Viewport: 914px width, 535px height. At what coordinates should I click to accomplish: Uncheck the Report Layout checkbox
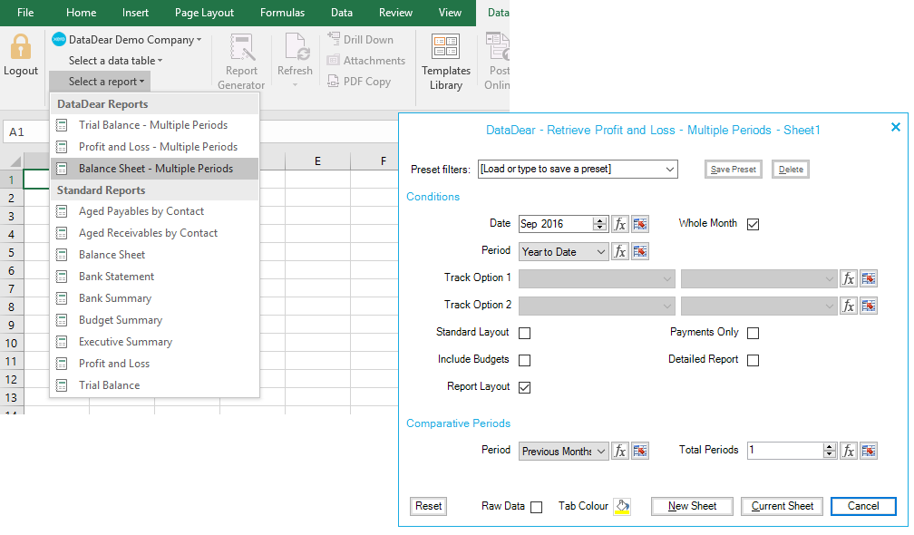click(525, 387)
